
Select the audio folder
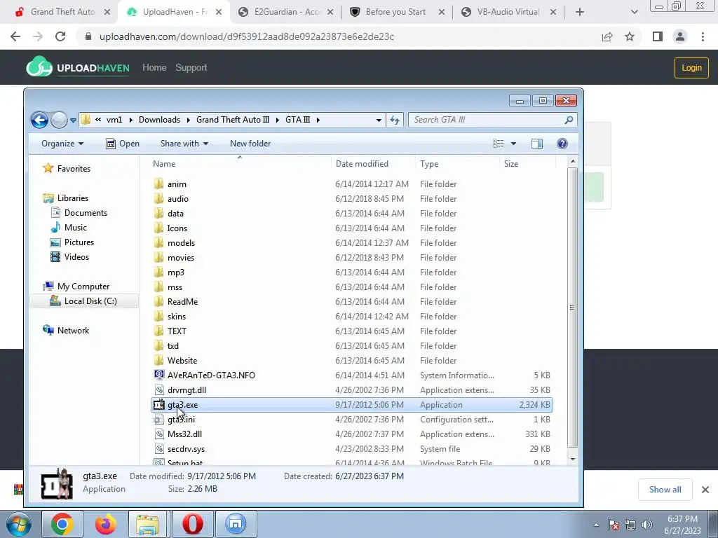(352, 198)
